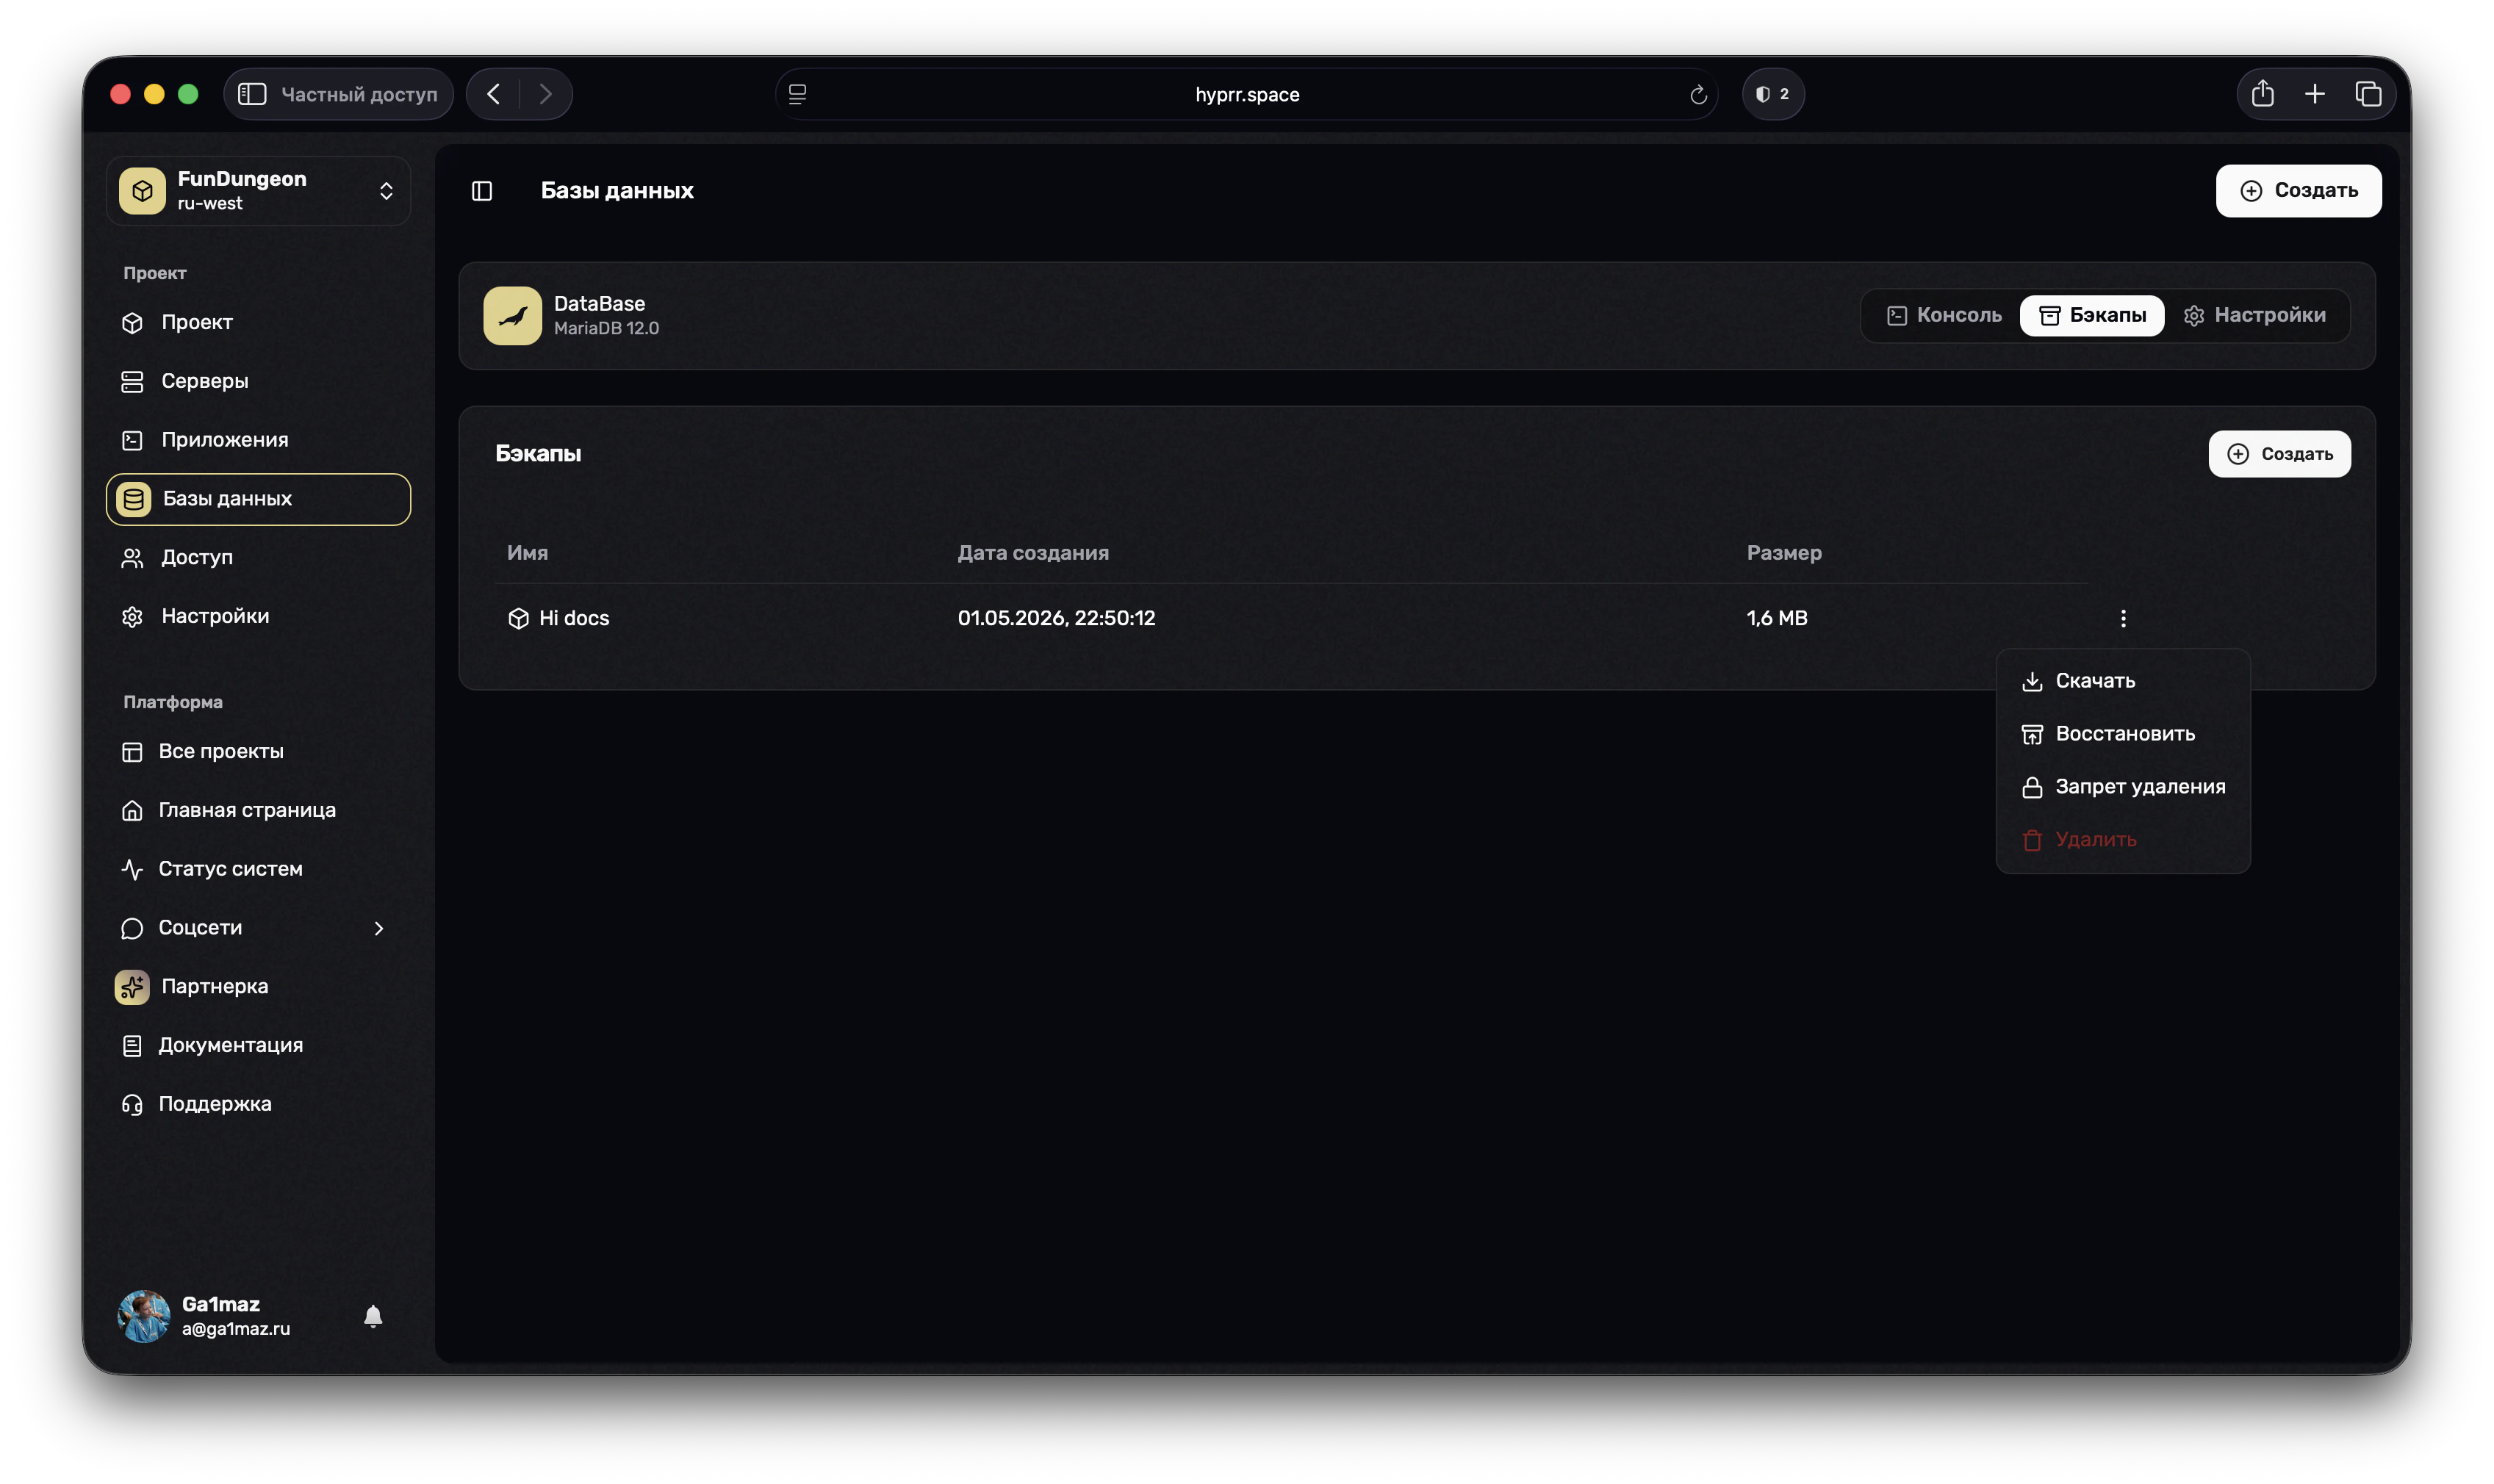2494x1484 pixels.
Task: Click the Дата создания column header
Action: click(x=1033, y=553)
